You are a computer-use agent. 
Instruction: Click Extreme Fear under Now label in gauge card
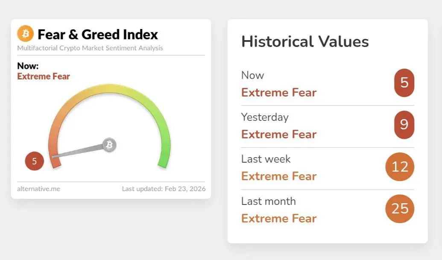pos(44,76)
